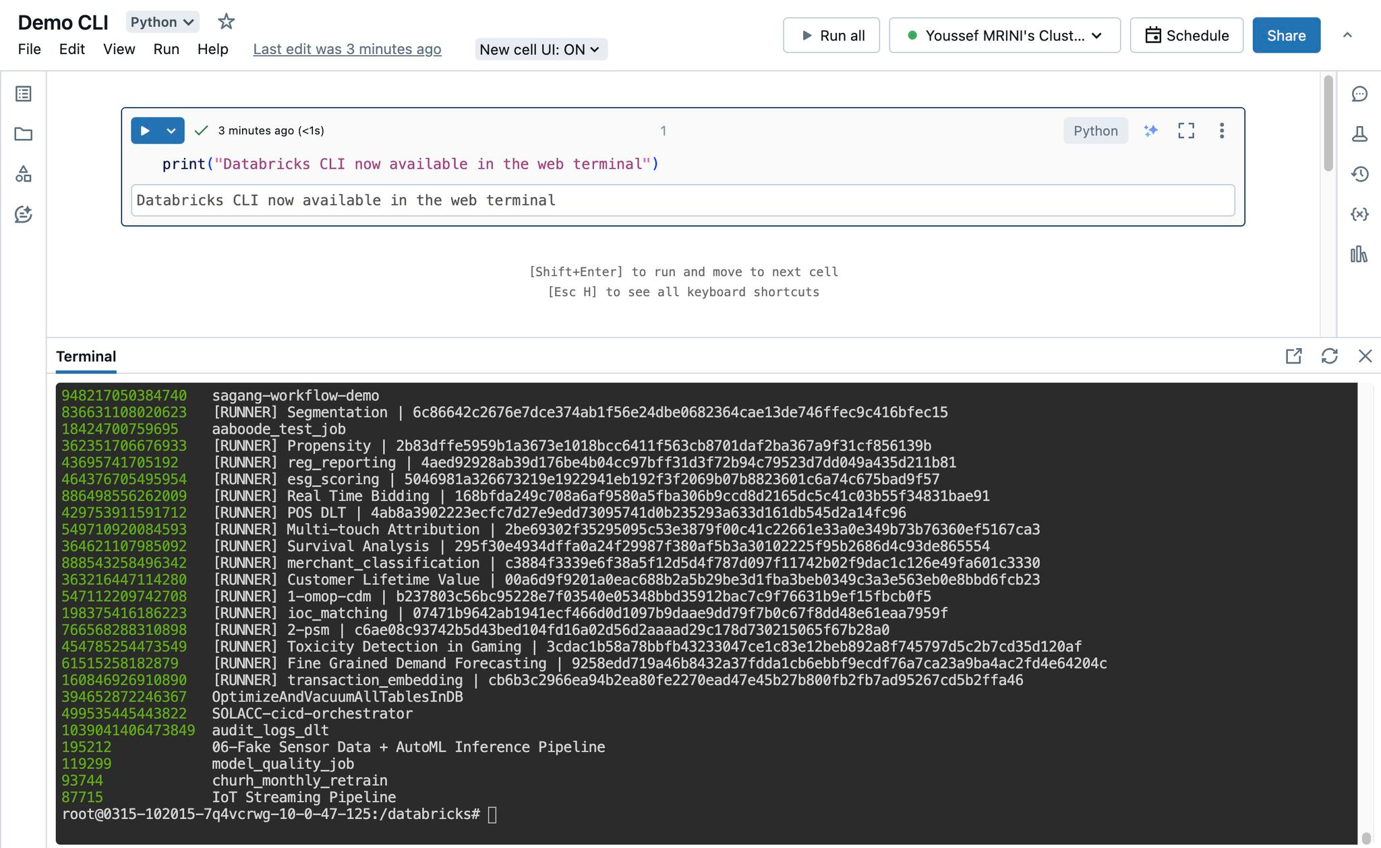Image resolution: width=1381 pixels, height=848 pixels.
Task: Click the blue Share button
Action: (x=1287, y=35)
